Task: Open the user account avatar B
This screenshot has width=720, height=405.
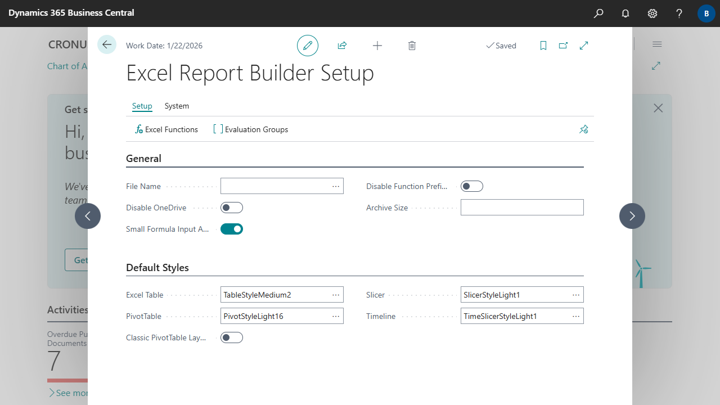Action: [x=706, y=13]
